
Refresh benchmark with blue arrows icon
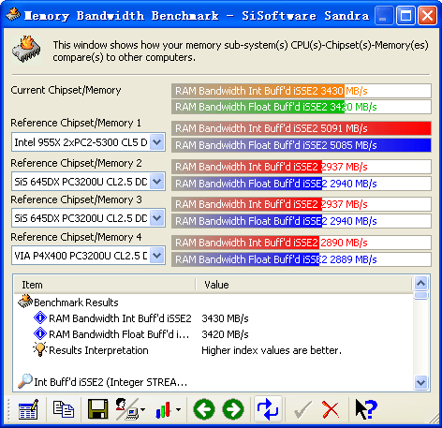268,409
